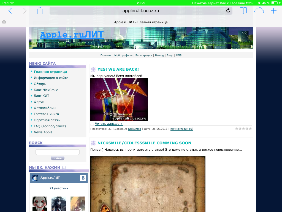Select the Apple.ruЛИТ - Главная страница tab
Image resolution: width=282 pixels, height=212 pixels.
pyautogui.click(x=141, y=22)
